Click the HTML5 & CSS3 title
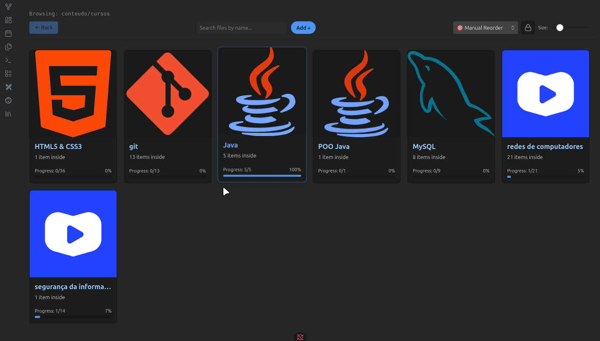Image resolution: width=600 pixels, height=341 pixels. tap(58, 146)
